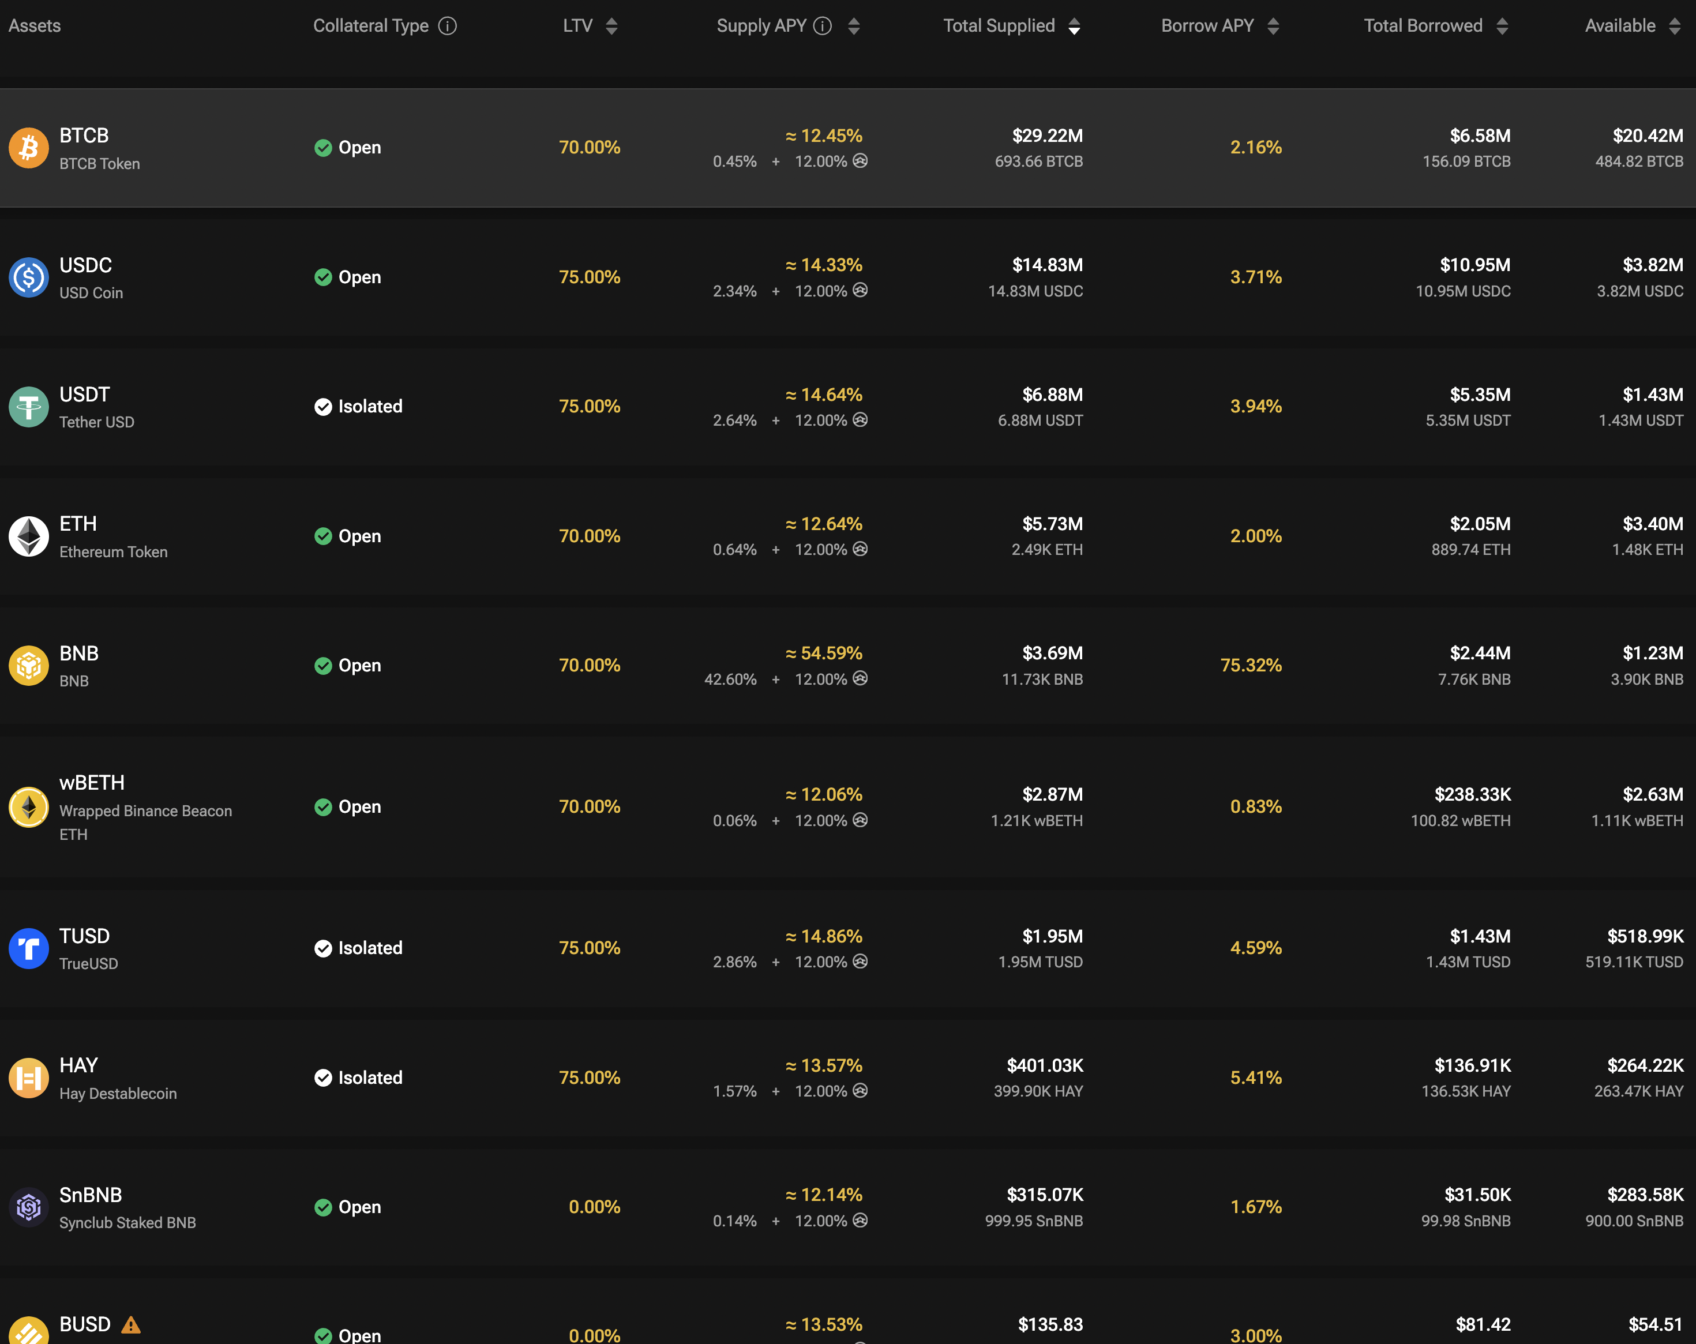Screen dimensions: 1696x1344
Task: Click BNB supply APY ≈ 54.59%
Action: pyautogui.click(x=824, y=653)
